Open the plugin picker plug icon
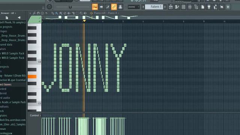This screenshot has height=135, width=240. click(209, 7)
